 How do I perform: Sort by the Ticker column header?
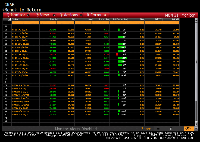pos(26,19)
